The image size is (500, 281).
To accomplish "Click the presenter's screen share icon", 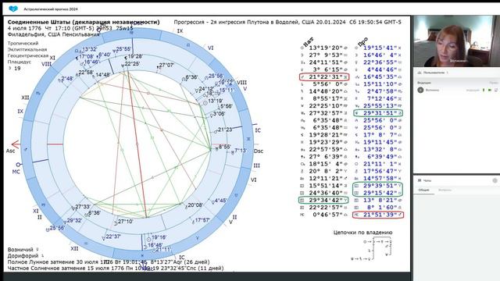I will pyautogui.click(x=496, y=91).
